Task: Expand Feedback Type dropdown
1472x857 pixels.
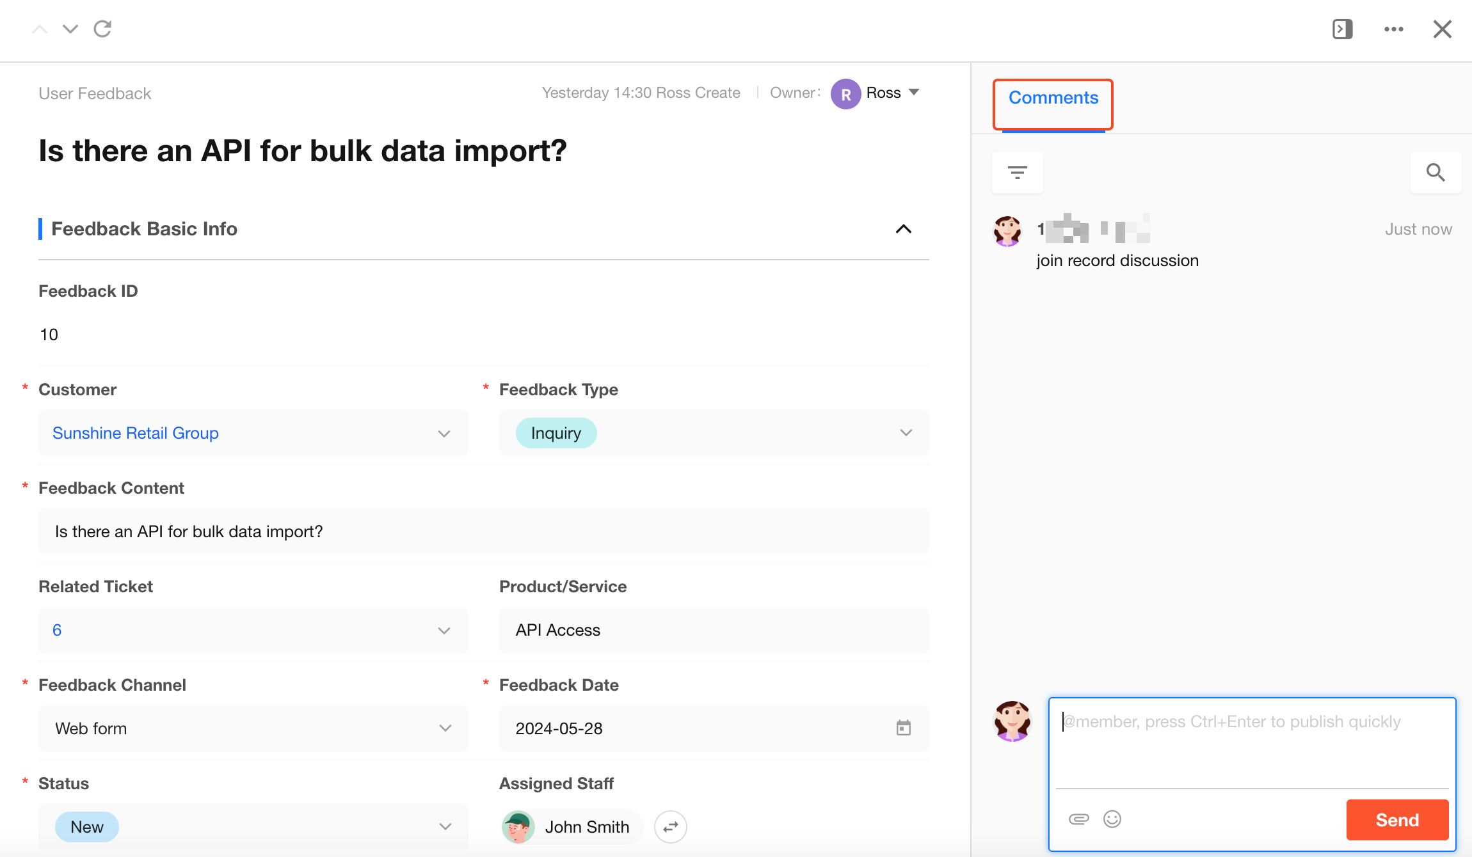Action: tap(906, 433)
